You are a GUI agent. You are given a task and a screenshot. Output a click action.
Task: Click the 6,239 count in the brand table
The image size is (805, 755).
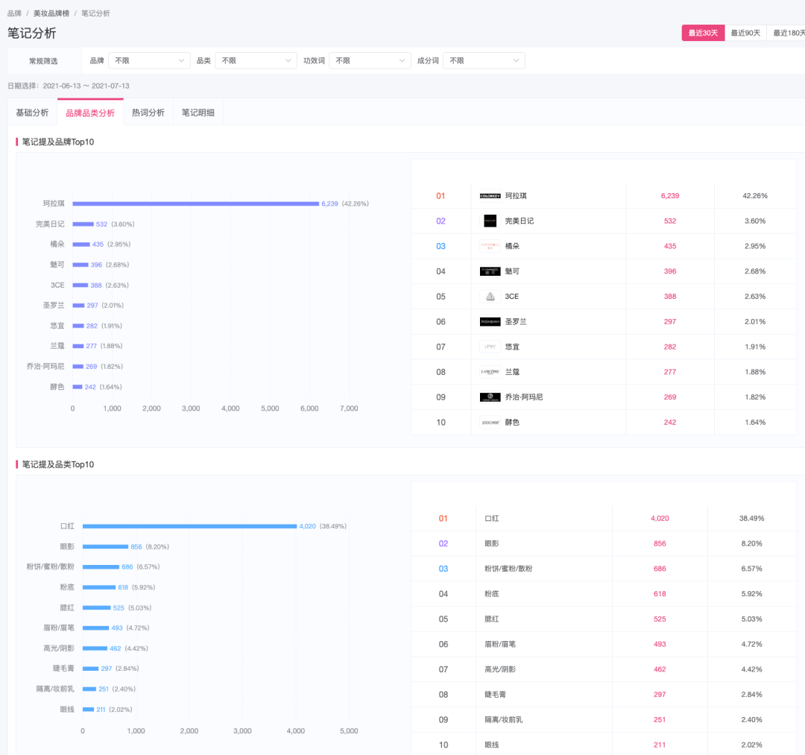pos(670,196)
